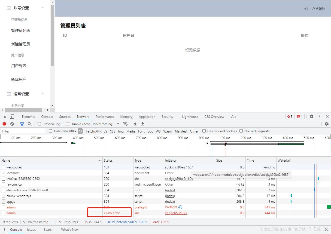Image resolution: width=331 pixels, height=234 pixels.
Task: Switch to the Elements tab
Action: pos(28,117)
